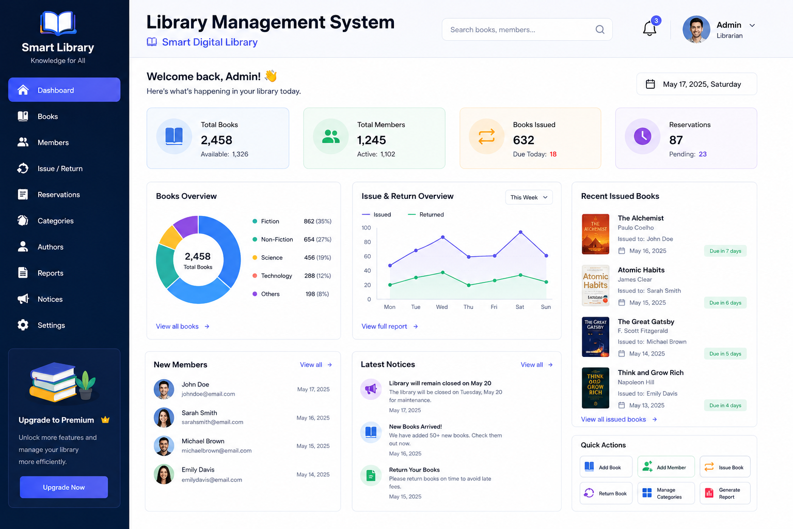Click the Return Your Books document icon
This screenshot has width=793, height=529.
tap(371, 475)
